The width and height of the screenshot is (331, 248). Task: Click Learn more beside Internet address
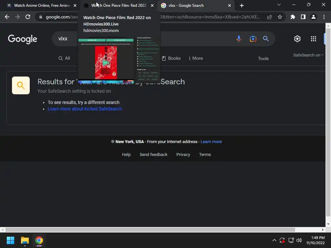(211, 142)
